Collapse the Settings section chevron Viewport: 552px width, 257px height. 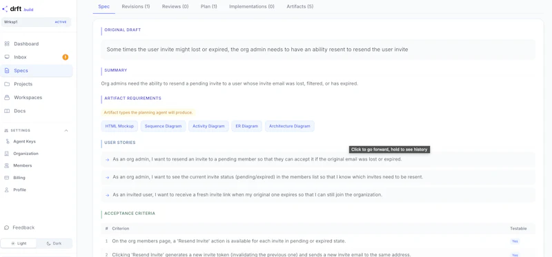point(66,130)
